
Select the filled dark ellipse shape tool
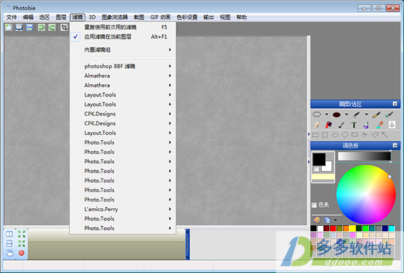coord(337,115)
